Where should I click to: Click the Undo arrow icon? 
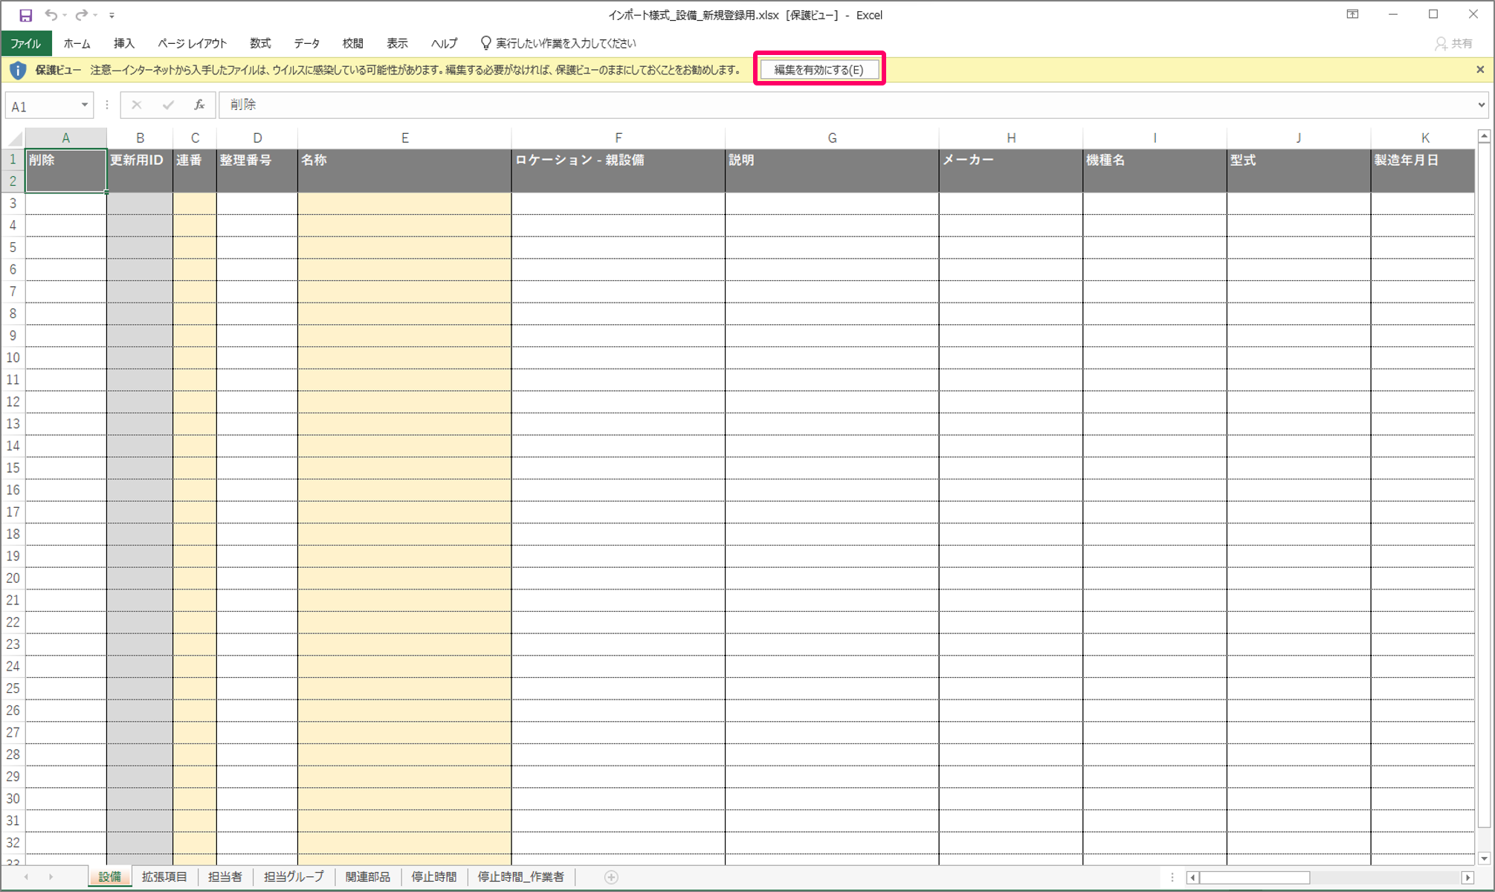point(51,15)
